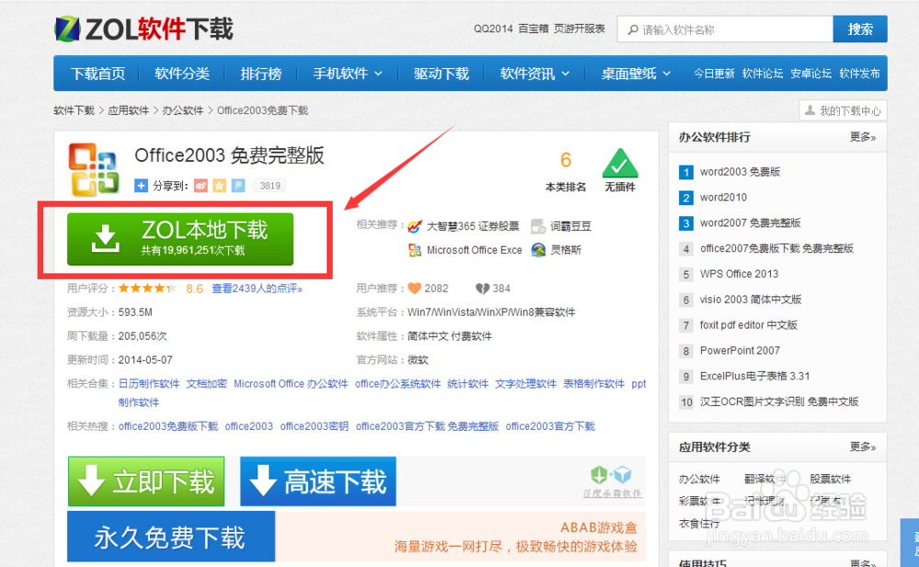Image resolution: width=919 pixels, height=567 pixels.
Task: Click 更多 in 办公软件排行
Action: (x=863, y=137)
